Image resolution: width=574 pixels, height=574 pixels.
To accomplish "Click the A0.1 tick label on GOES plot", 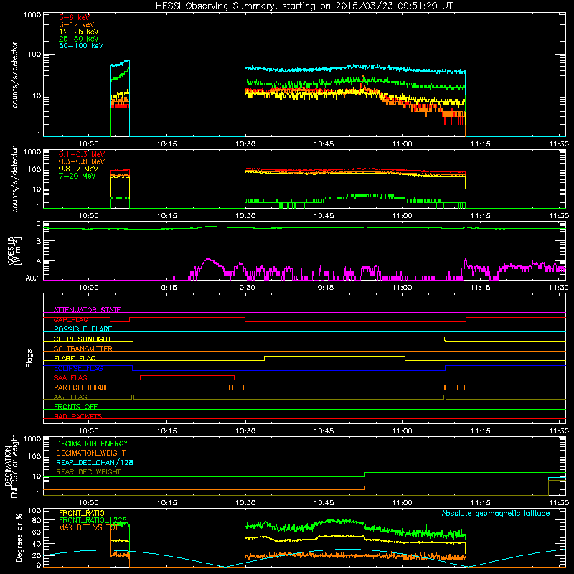I will [x=33, y=278].
